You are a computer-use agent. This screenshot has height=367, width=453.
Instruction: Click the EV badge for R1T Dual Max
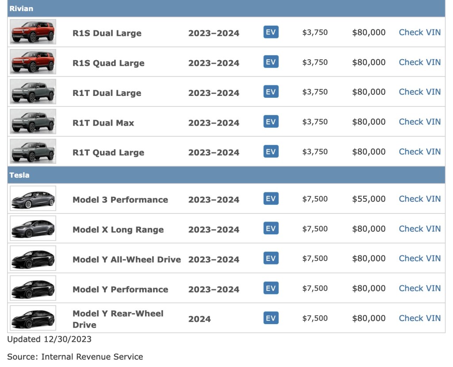[271, 122]
